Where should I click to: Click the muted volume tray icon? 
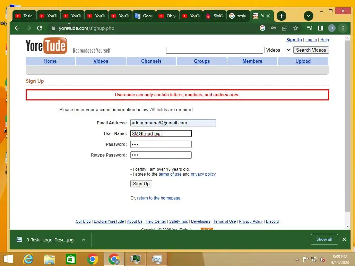coord(322,259)
